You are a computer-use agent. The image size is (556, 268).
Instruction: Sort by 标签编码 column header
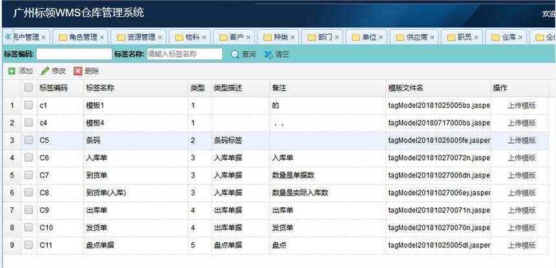point(53,87)
